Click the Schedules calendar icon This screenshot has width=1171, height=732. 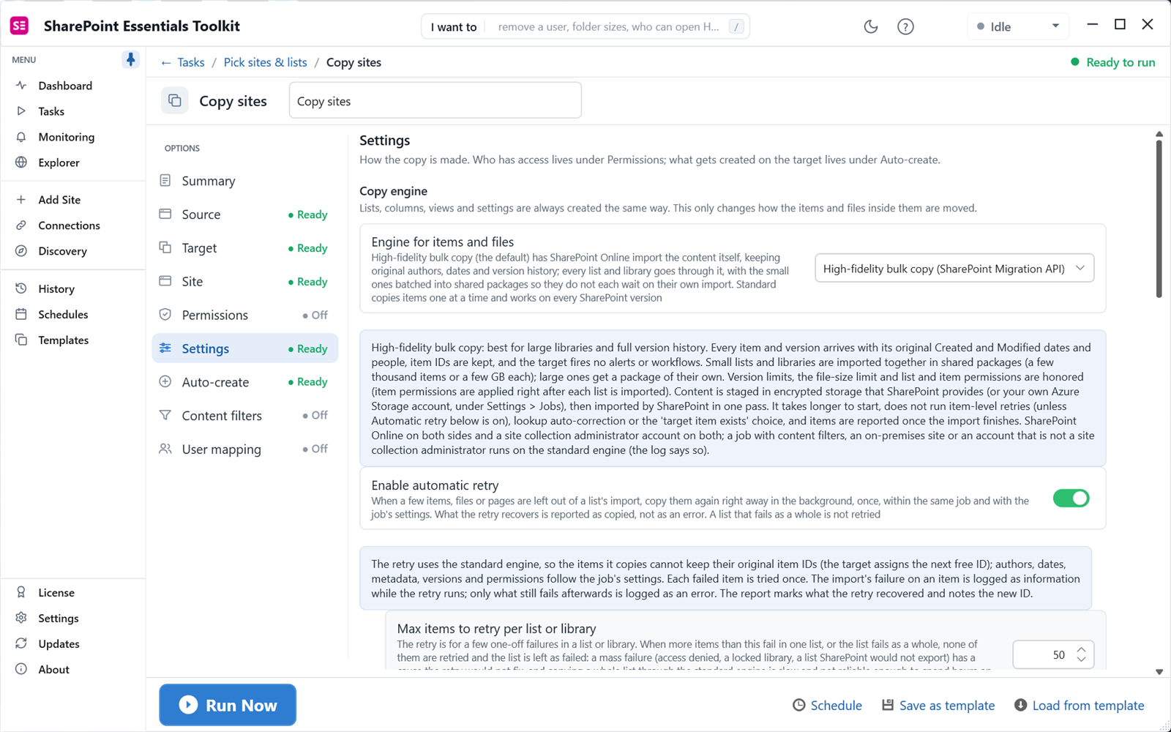click(x=21, y=314)
